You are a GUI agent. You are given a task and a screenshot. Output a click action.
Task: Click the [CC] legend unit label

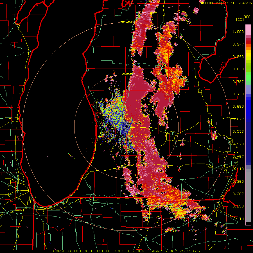[240, 19]
